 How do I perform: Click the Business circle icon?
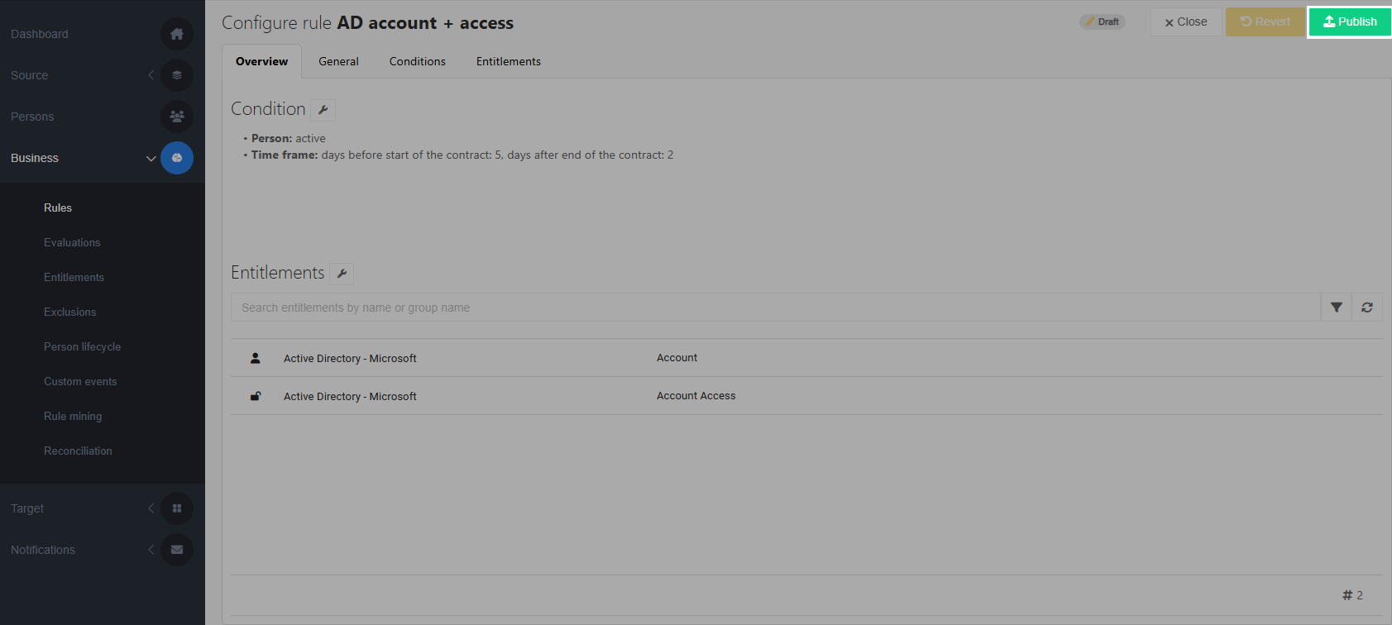tap(177, 158)
